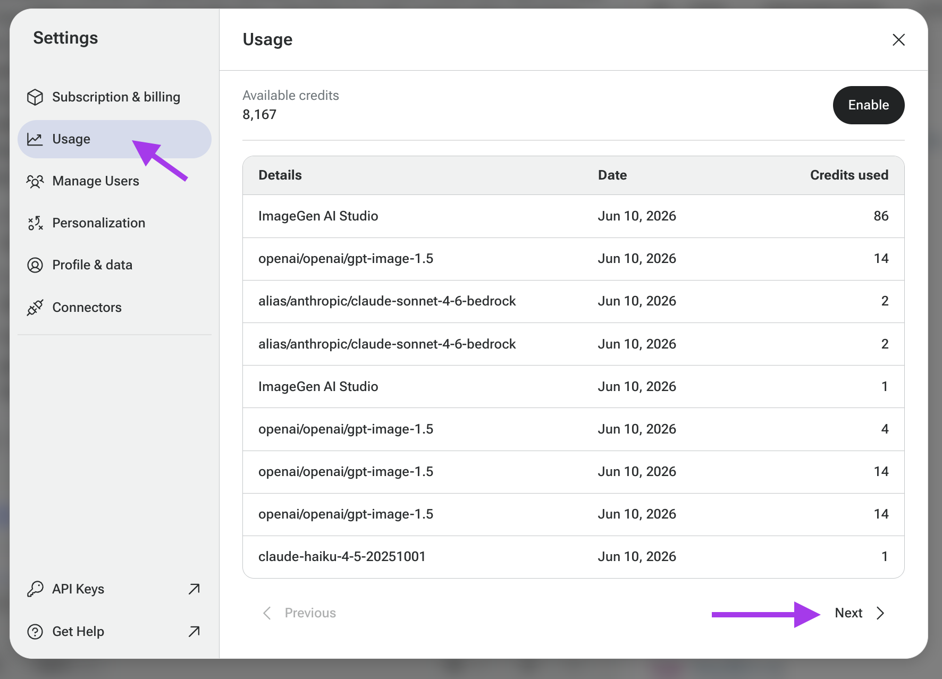Click date of claude-haiku row
Viewport: 942px width, 679px height.
(x=637, y=557)
